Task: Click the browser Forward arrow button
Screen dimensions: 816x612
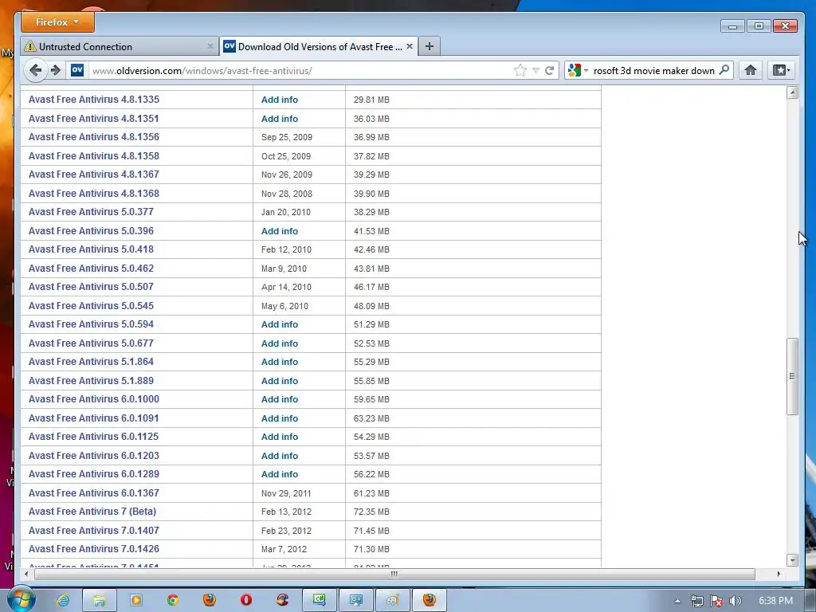Action: tap(56, 70)
